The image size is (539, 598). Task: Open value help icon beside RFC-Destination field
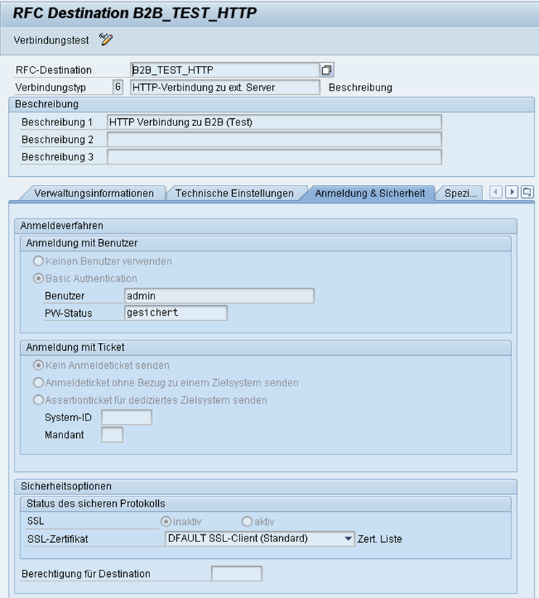pos(326,70)
